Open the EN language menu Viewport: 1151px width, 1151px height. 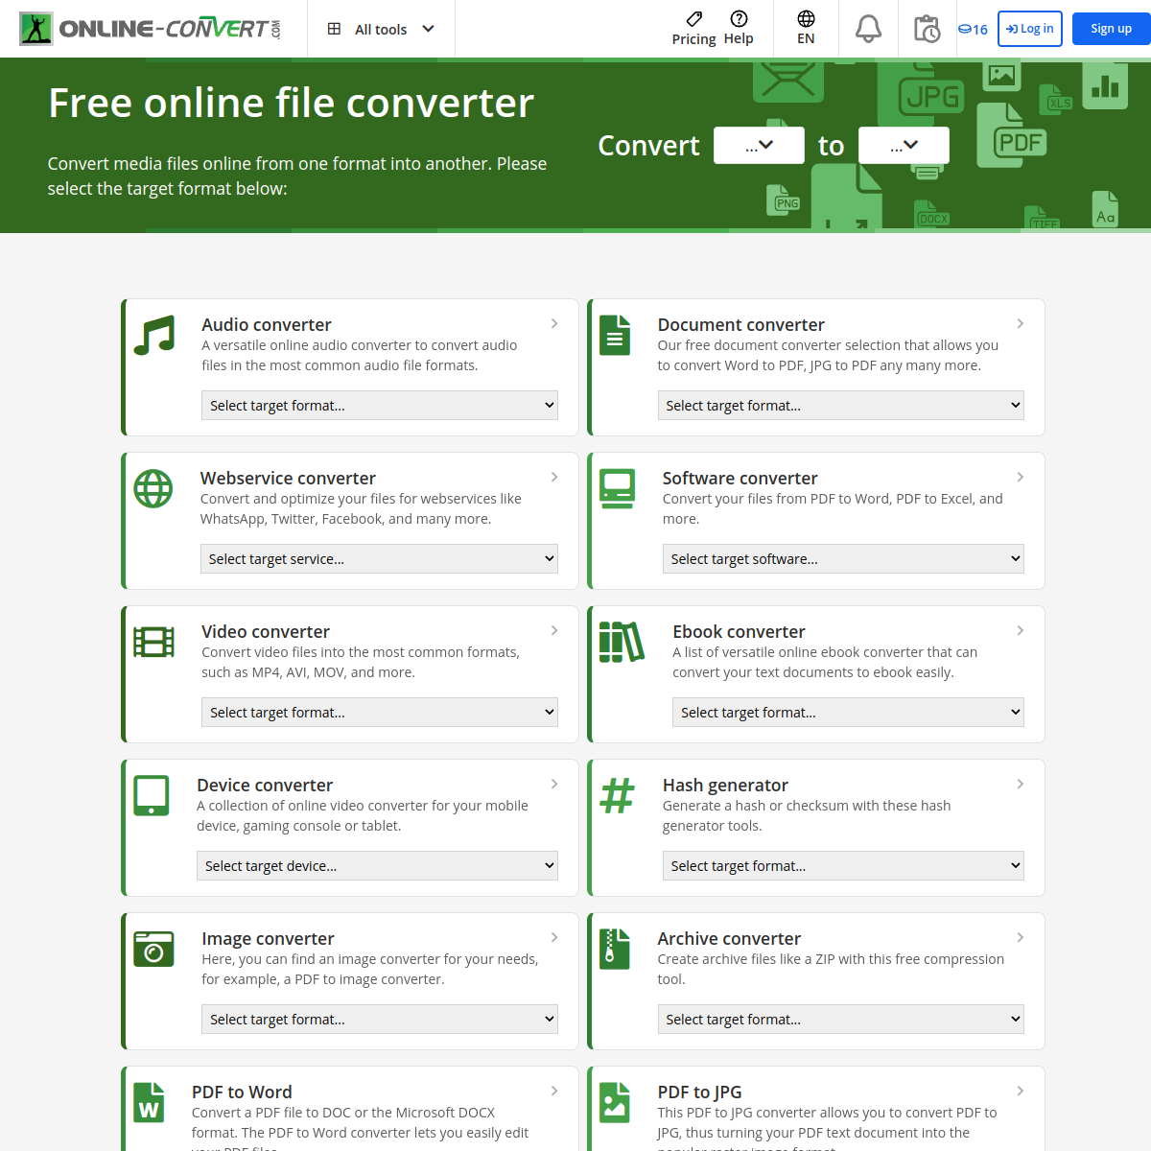coord(805,29)
